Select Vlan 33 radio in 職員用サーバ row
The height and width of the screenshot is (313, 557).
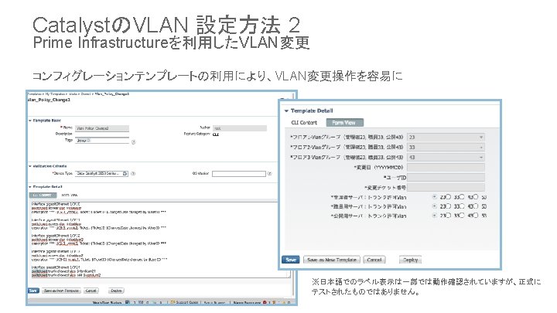click(x=448, y=206)
